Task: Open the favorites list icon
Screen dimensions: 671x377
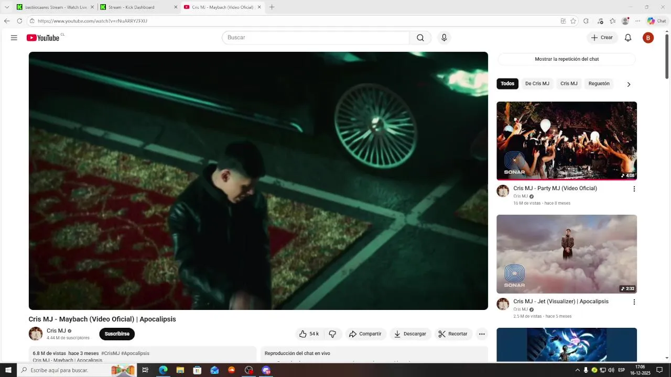Action: point(612,21)
